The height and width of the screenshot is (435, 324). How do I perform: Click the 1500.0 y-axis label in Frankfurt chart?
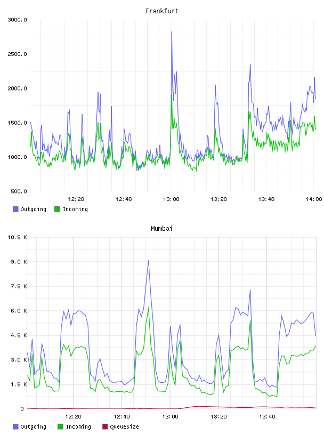pyautogui.click(x=17, y=123)
